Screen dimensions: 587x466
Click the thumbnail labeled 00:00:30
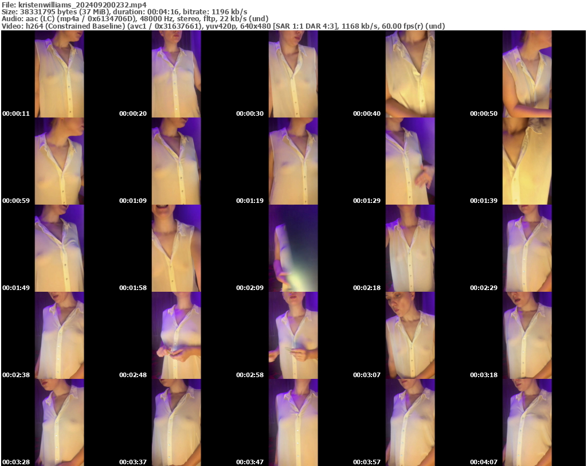293,75
